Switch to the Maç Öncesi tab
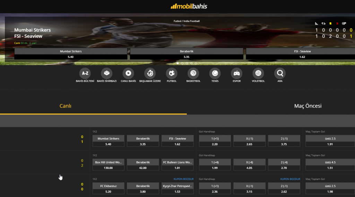Viewport: 355px width, 197px height. [308, 106]
